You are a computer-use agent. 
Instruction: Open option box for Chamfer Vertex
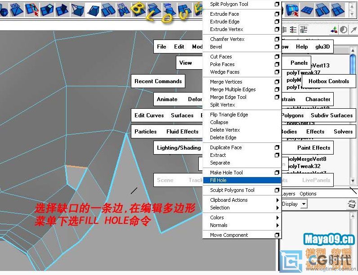click(x=277, y=39)
